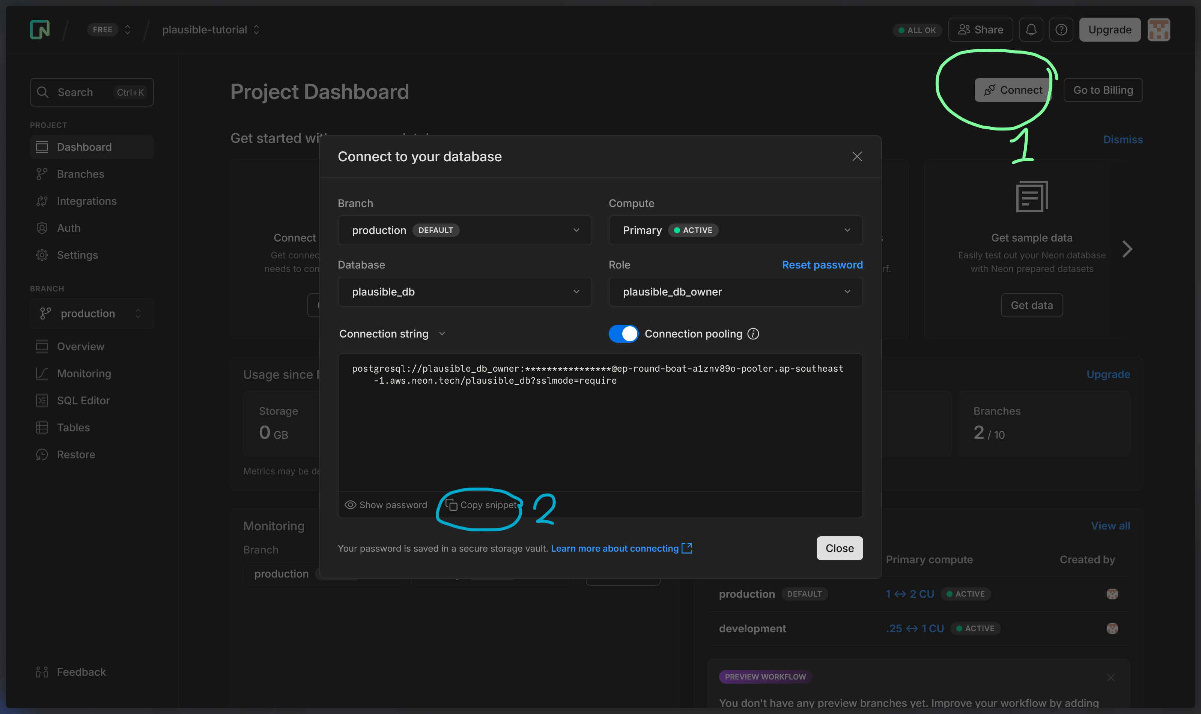Click the next arrow on the Get sample data card

click(1127, 249)
